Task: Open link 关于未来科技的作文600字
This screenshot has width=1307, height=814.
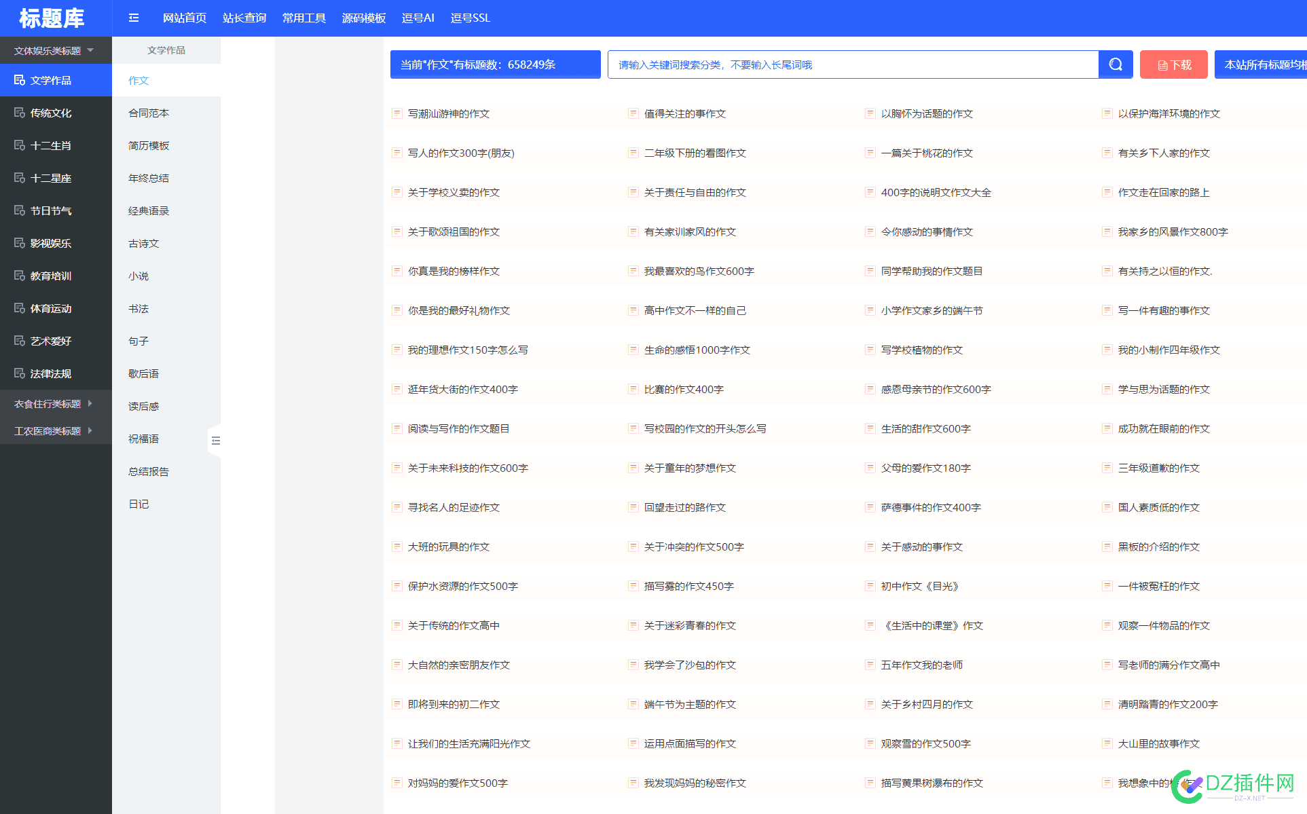Action: coord(468,468)
